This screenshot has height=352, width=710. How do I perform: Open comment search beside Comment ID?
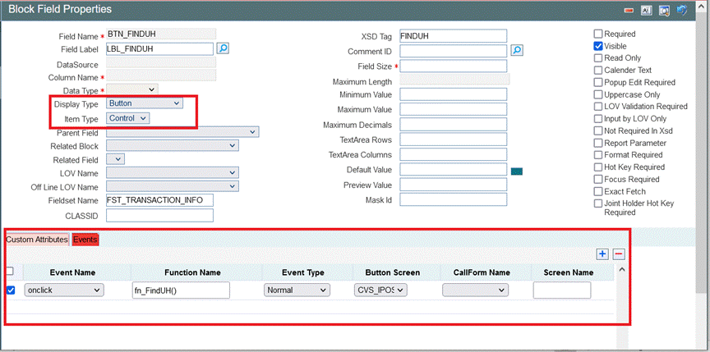pyautogui.click(x=517, y=50)
